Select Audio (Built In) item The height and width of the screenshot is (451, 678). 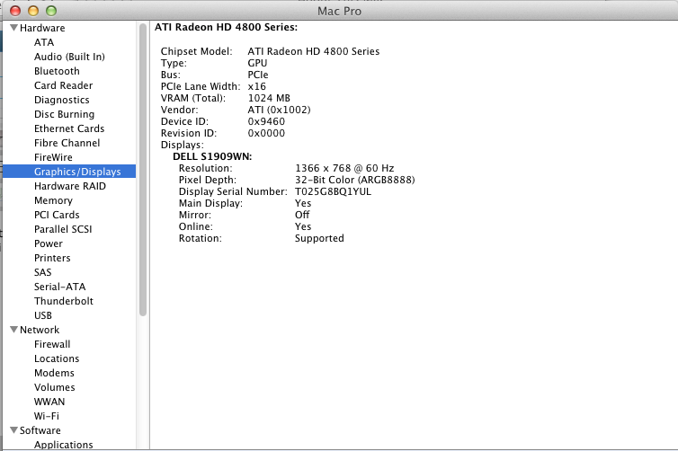(x=69, y=57)
